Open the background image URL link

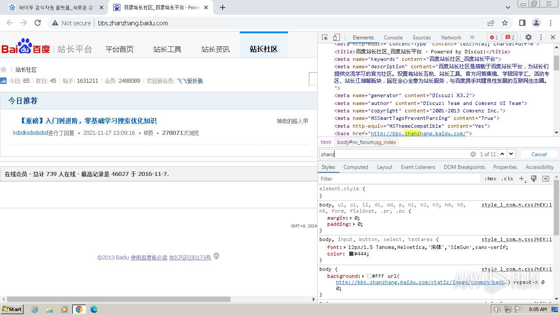[x=422, y=282]
